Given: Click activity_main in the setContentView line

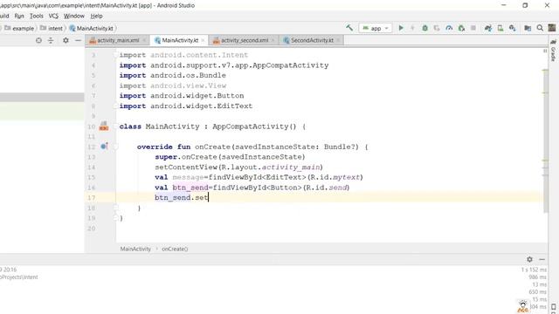Looking at the screenshot, I should pos(291,167).
